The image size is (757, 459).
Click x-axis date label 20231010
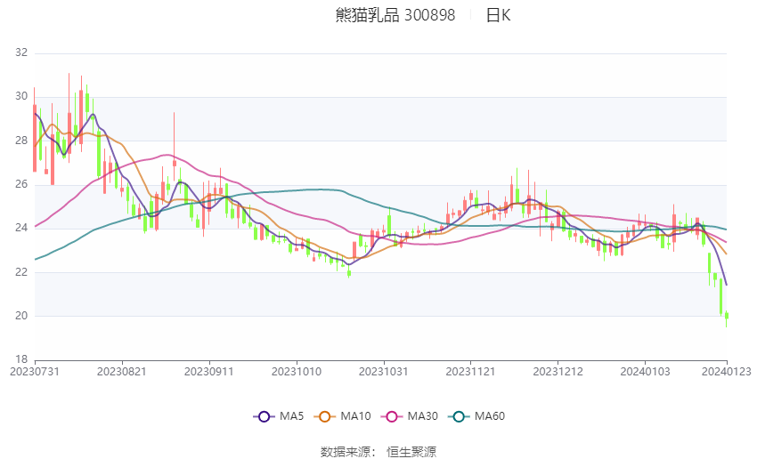pyautogui.click(x=297, y=372)
